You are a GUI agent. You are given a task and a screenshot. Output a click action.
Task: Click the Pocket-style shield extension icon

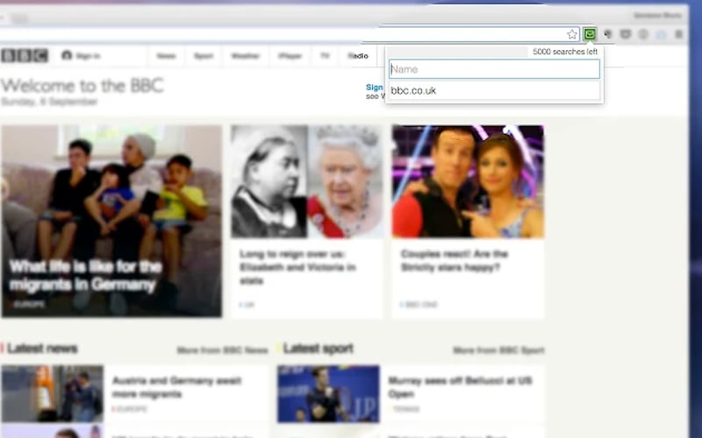(626, 34)
